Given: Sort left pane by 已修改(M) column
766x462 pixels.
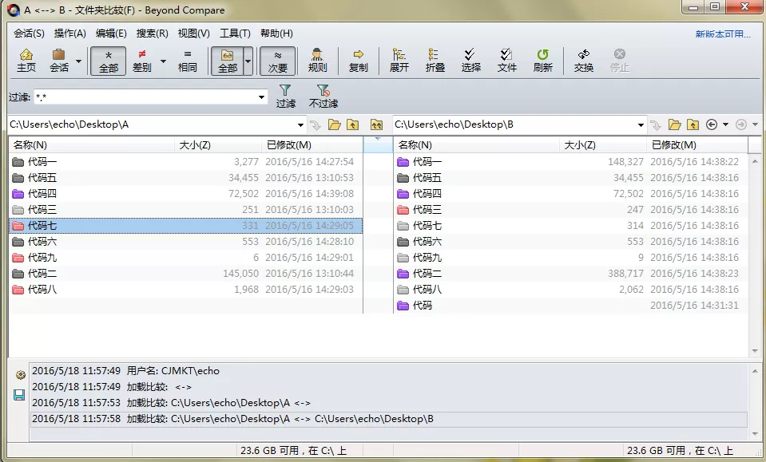Looking at the screenshot, I should point(312,145).
